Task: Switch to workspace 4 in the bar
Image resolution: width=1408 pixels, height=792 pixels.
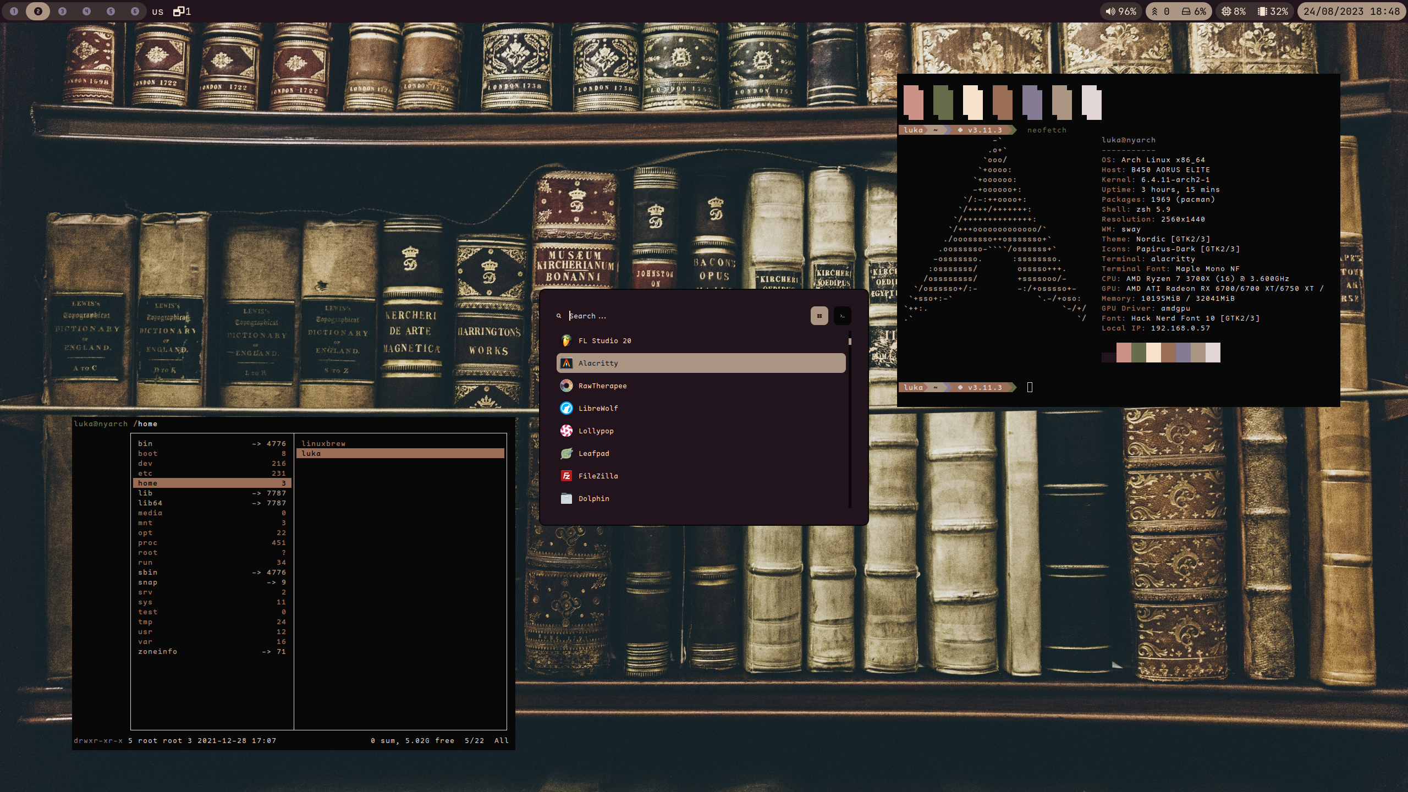Action: coord(86,11)
